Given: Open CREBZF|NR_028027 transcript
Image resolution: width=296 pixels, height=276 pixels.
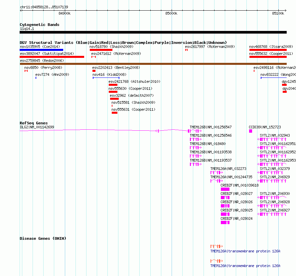Looking at the screenshot, I should coord(225,198).
